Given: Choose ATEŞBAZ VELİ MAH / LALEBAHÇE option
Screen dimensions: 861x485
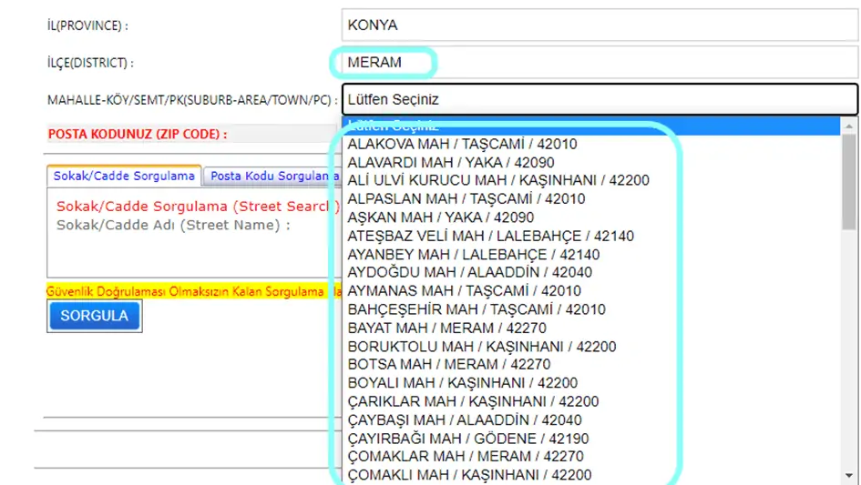Looking at the screenshot, I should pyautogui.click(x=491, y=236).
